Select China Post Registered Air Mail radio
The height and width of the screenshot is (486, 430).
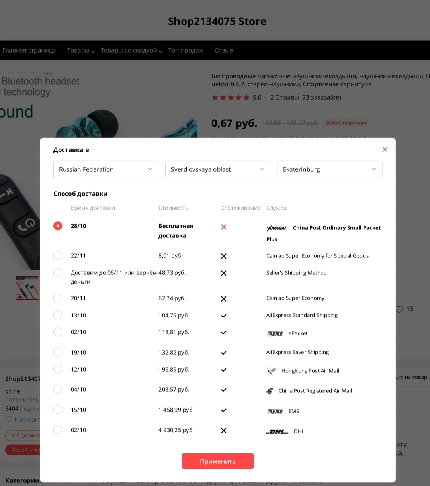click(58, 389)
